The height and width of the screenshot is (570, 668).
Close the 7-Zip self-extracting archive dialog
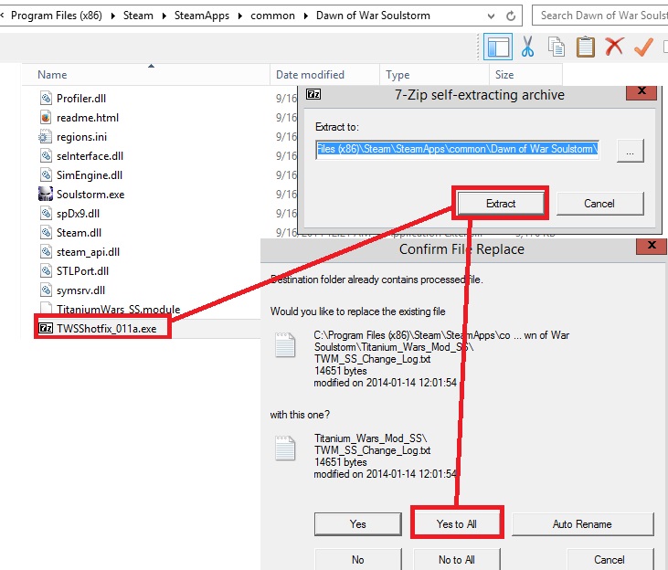(641, 91)
